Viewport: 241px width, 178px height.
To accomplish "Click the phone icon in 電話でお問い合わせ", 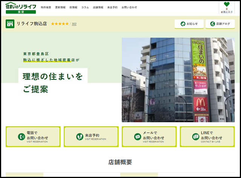I will coord(21,137).
